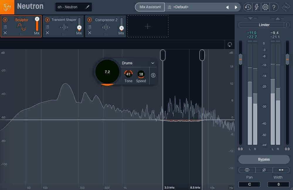Toggle Compressor 2 power
The width and height of the screenshot is (293, 190).
pyautogui.click(x=89, y=20)
